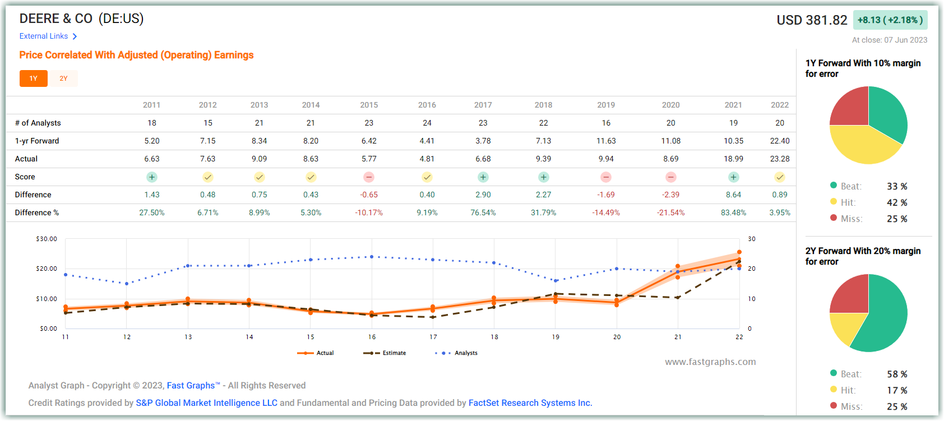Select the 1Y tab

[34, 78]
